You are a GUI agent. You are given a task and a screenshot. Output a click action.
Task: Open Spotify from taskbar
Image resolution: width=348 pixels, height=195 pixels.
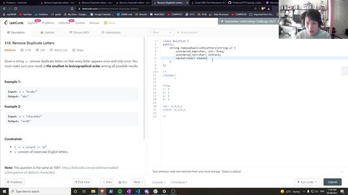click(x=120, y=191)
